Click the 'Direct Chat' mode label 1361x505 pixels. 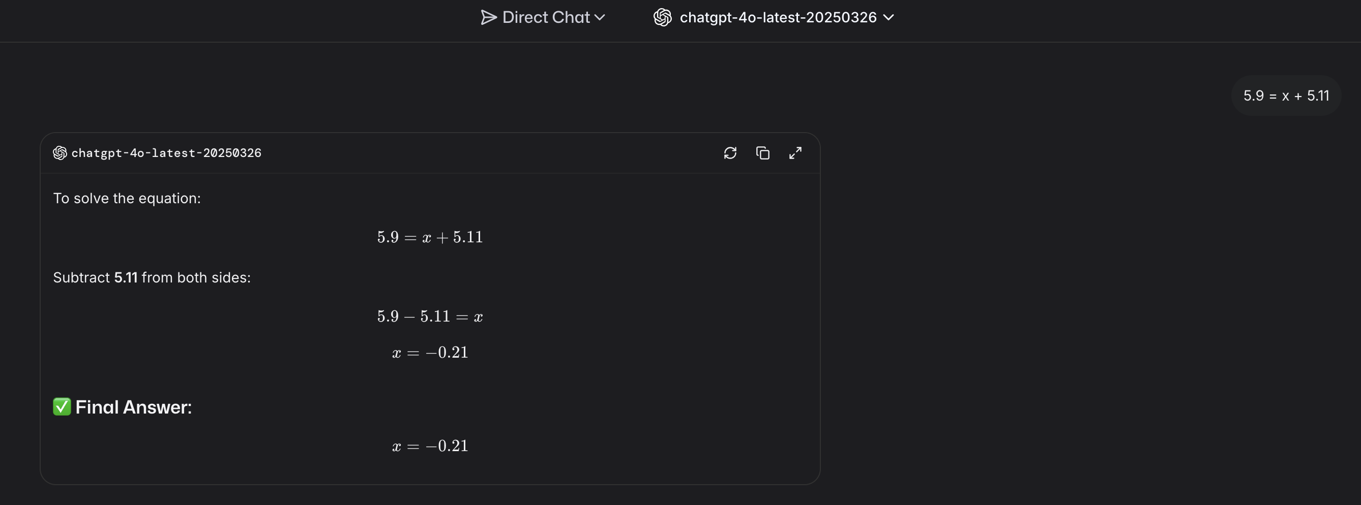[x=545, y=17]
